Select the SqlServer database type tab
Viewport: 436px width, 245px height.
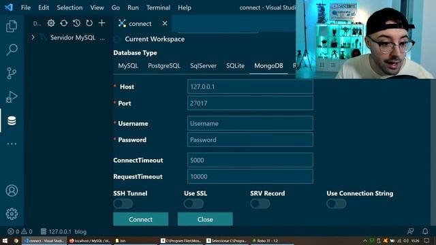pos(203,66)
